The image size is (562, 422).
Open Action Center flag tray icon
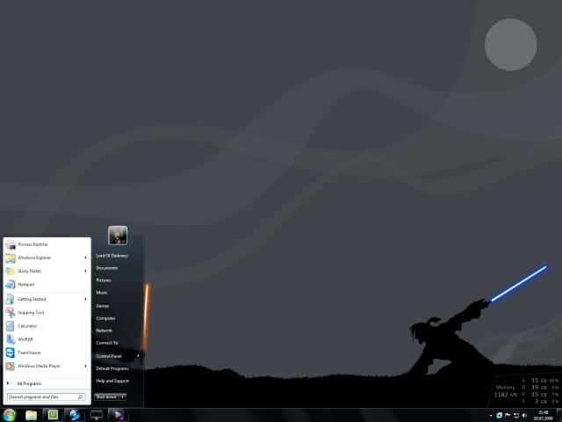508,415
